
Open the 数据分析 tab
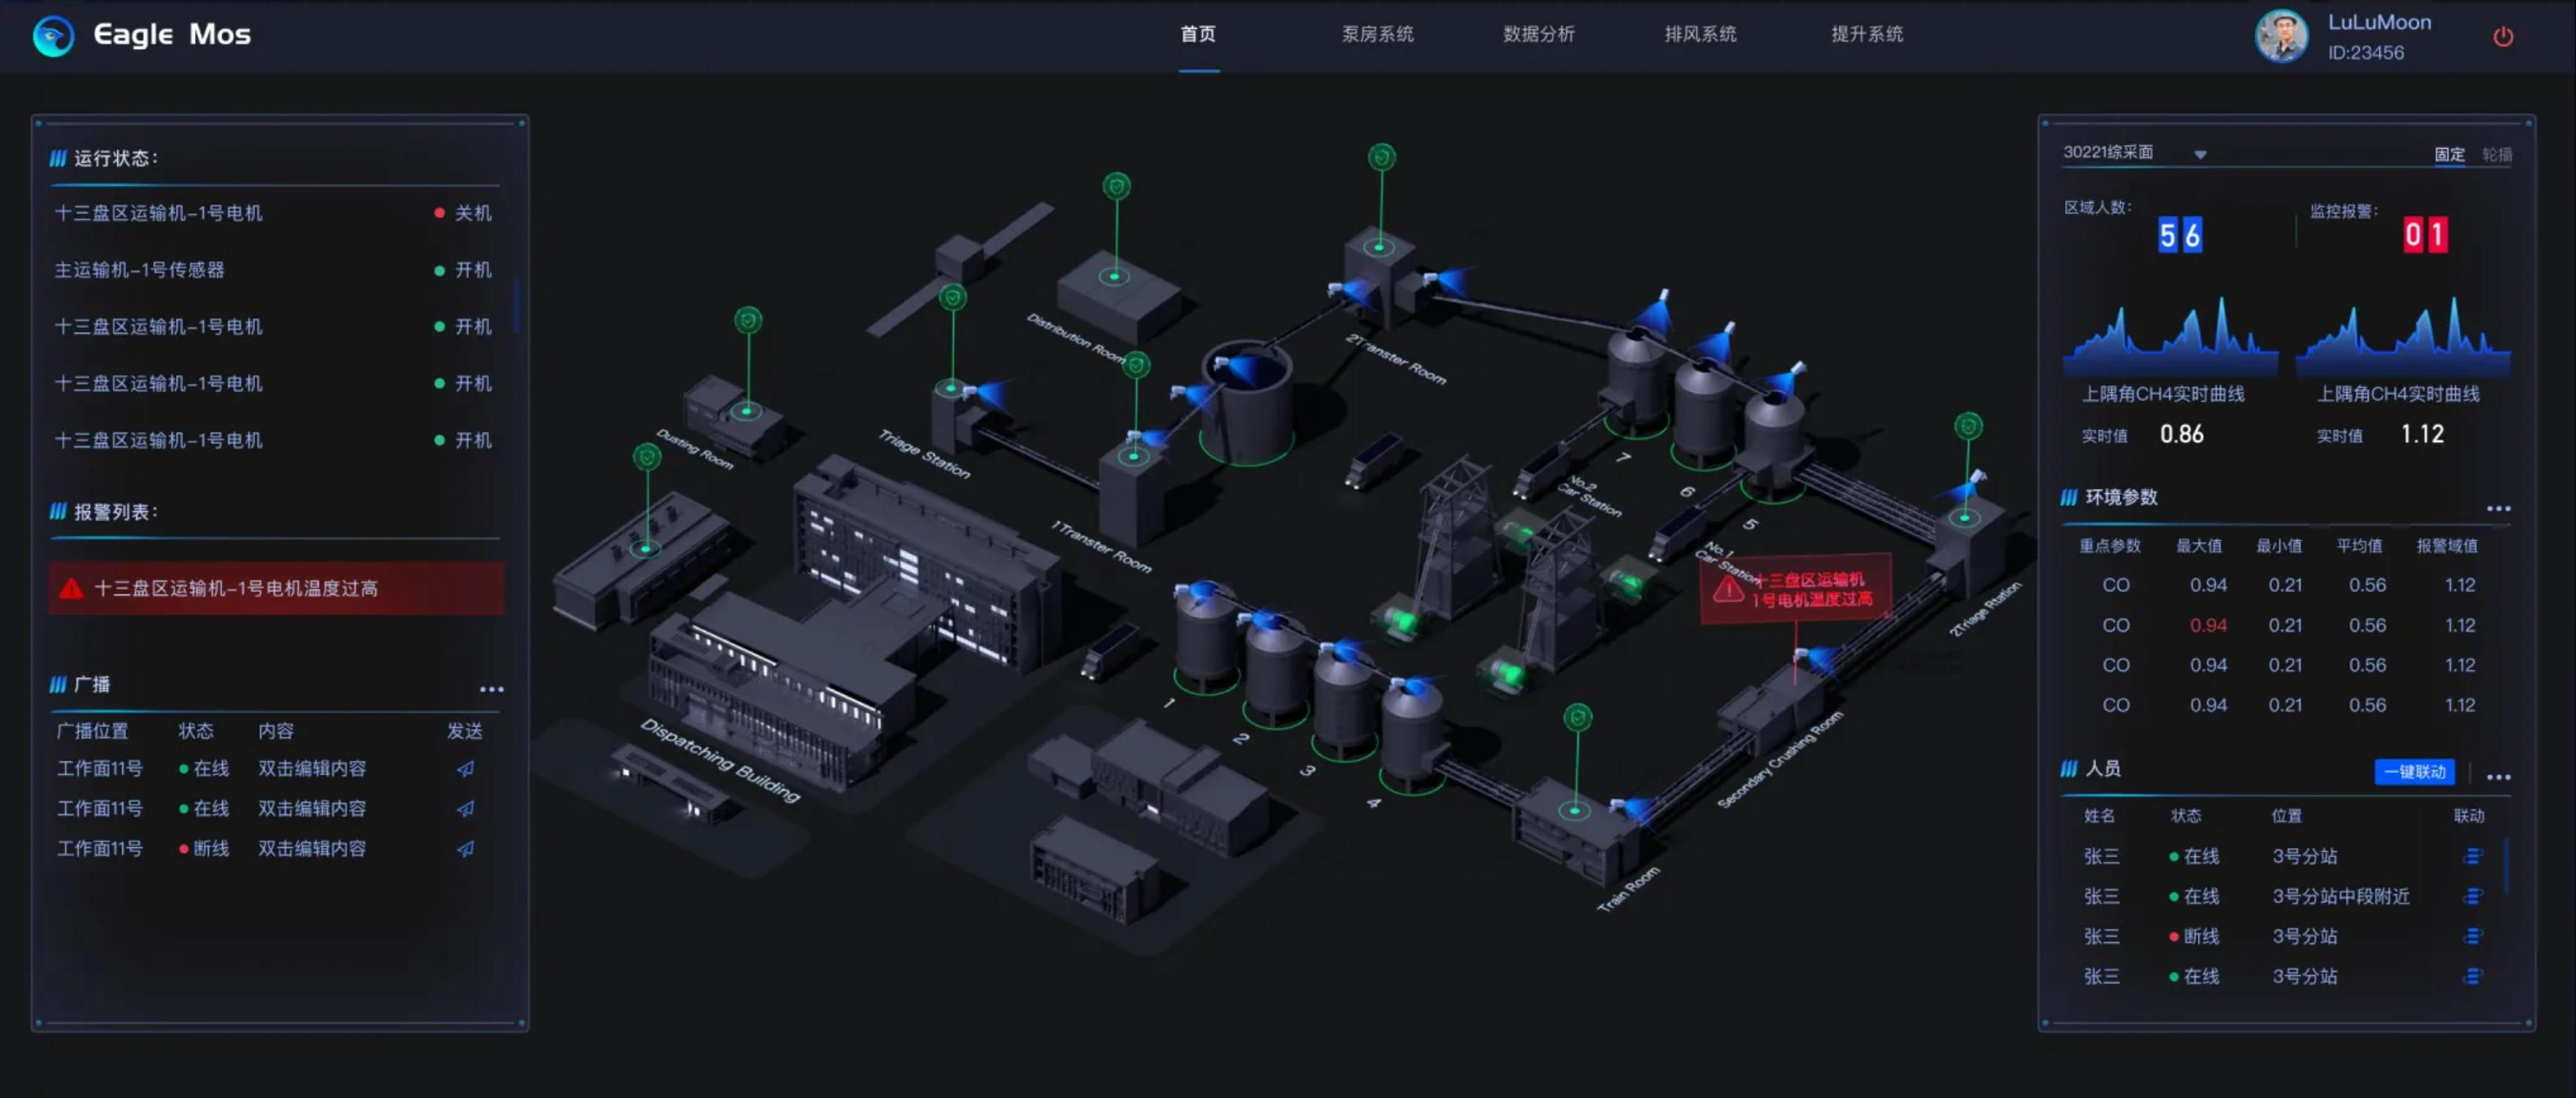click(1538, 34)
